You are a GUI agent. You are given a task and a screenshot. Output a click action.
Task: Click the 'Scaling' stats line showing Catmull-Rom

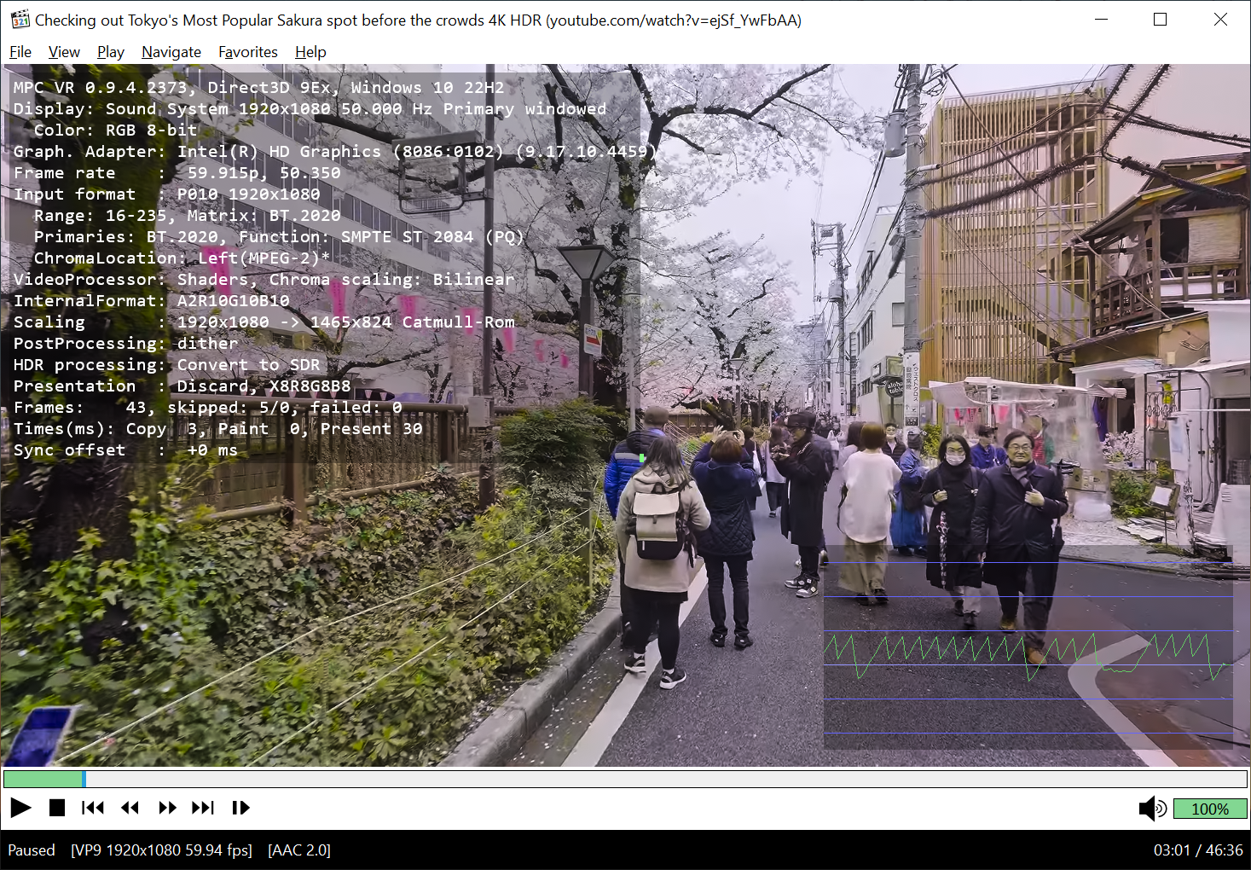point(264,322)
